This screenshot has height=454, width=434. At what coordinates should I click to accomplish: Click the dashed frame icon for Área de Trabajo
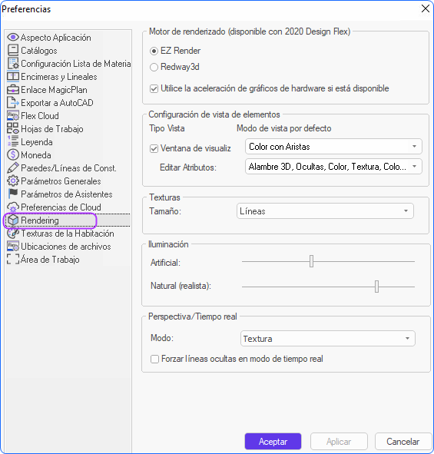tap(13, 259)
